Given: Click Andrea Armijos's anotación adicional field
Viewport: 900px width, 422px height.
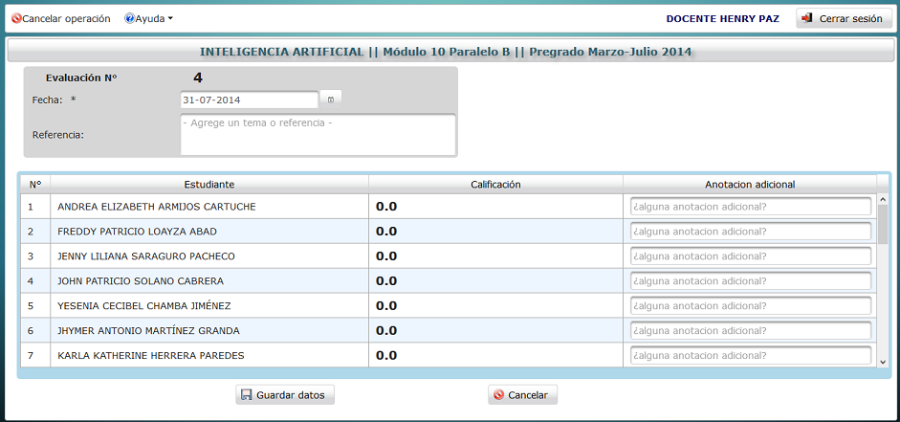Looking at the screenshot, I should coord(751,207).
